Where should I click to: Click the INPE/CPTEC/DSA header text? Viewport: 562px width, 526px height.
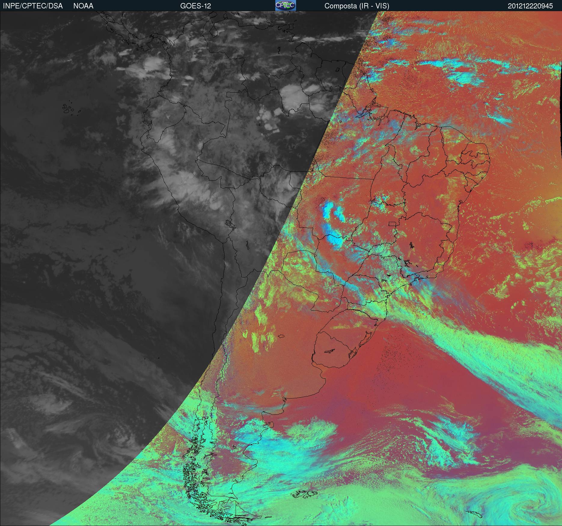click(x=33, y=6)
